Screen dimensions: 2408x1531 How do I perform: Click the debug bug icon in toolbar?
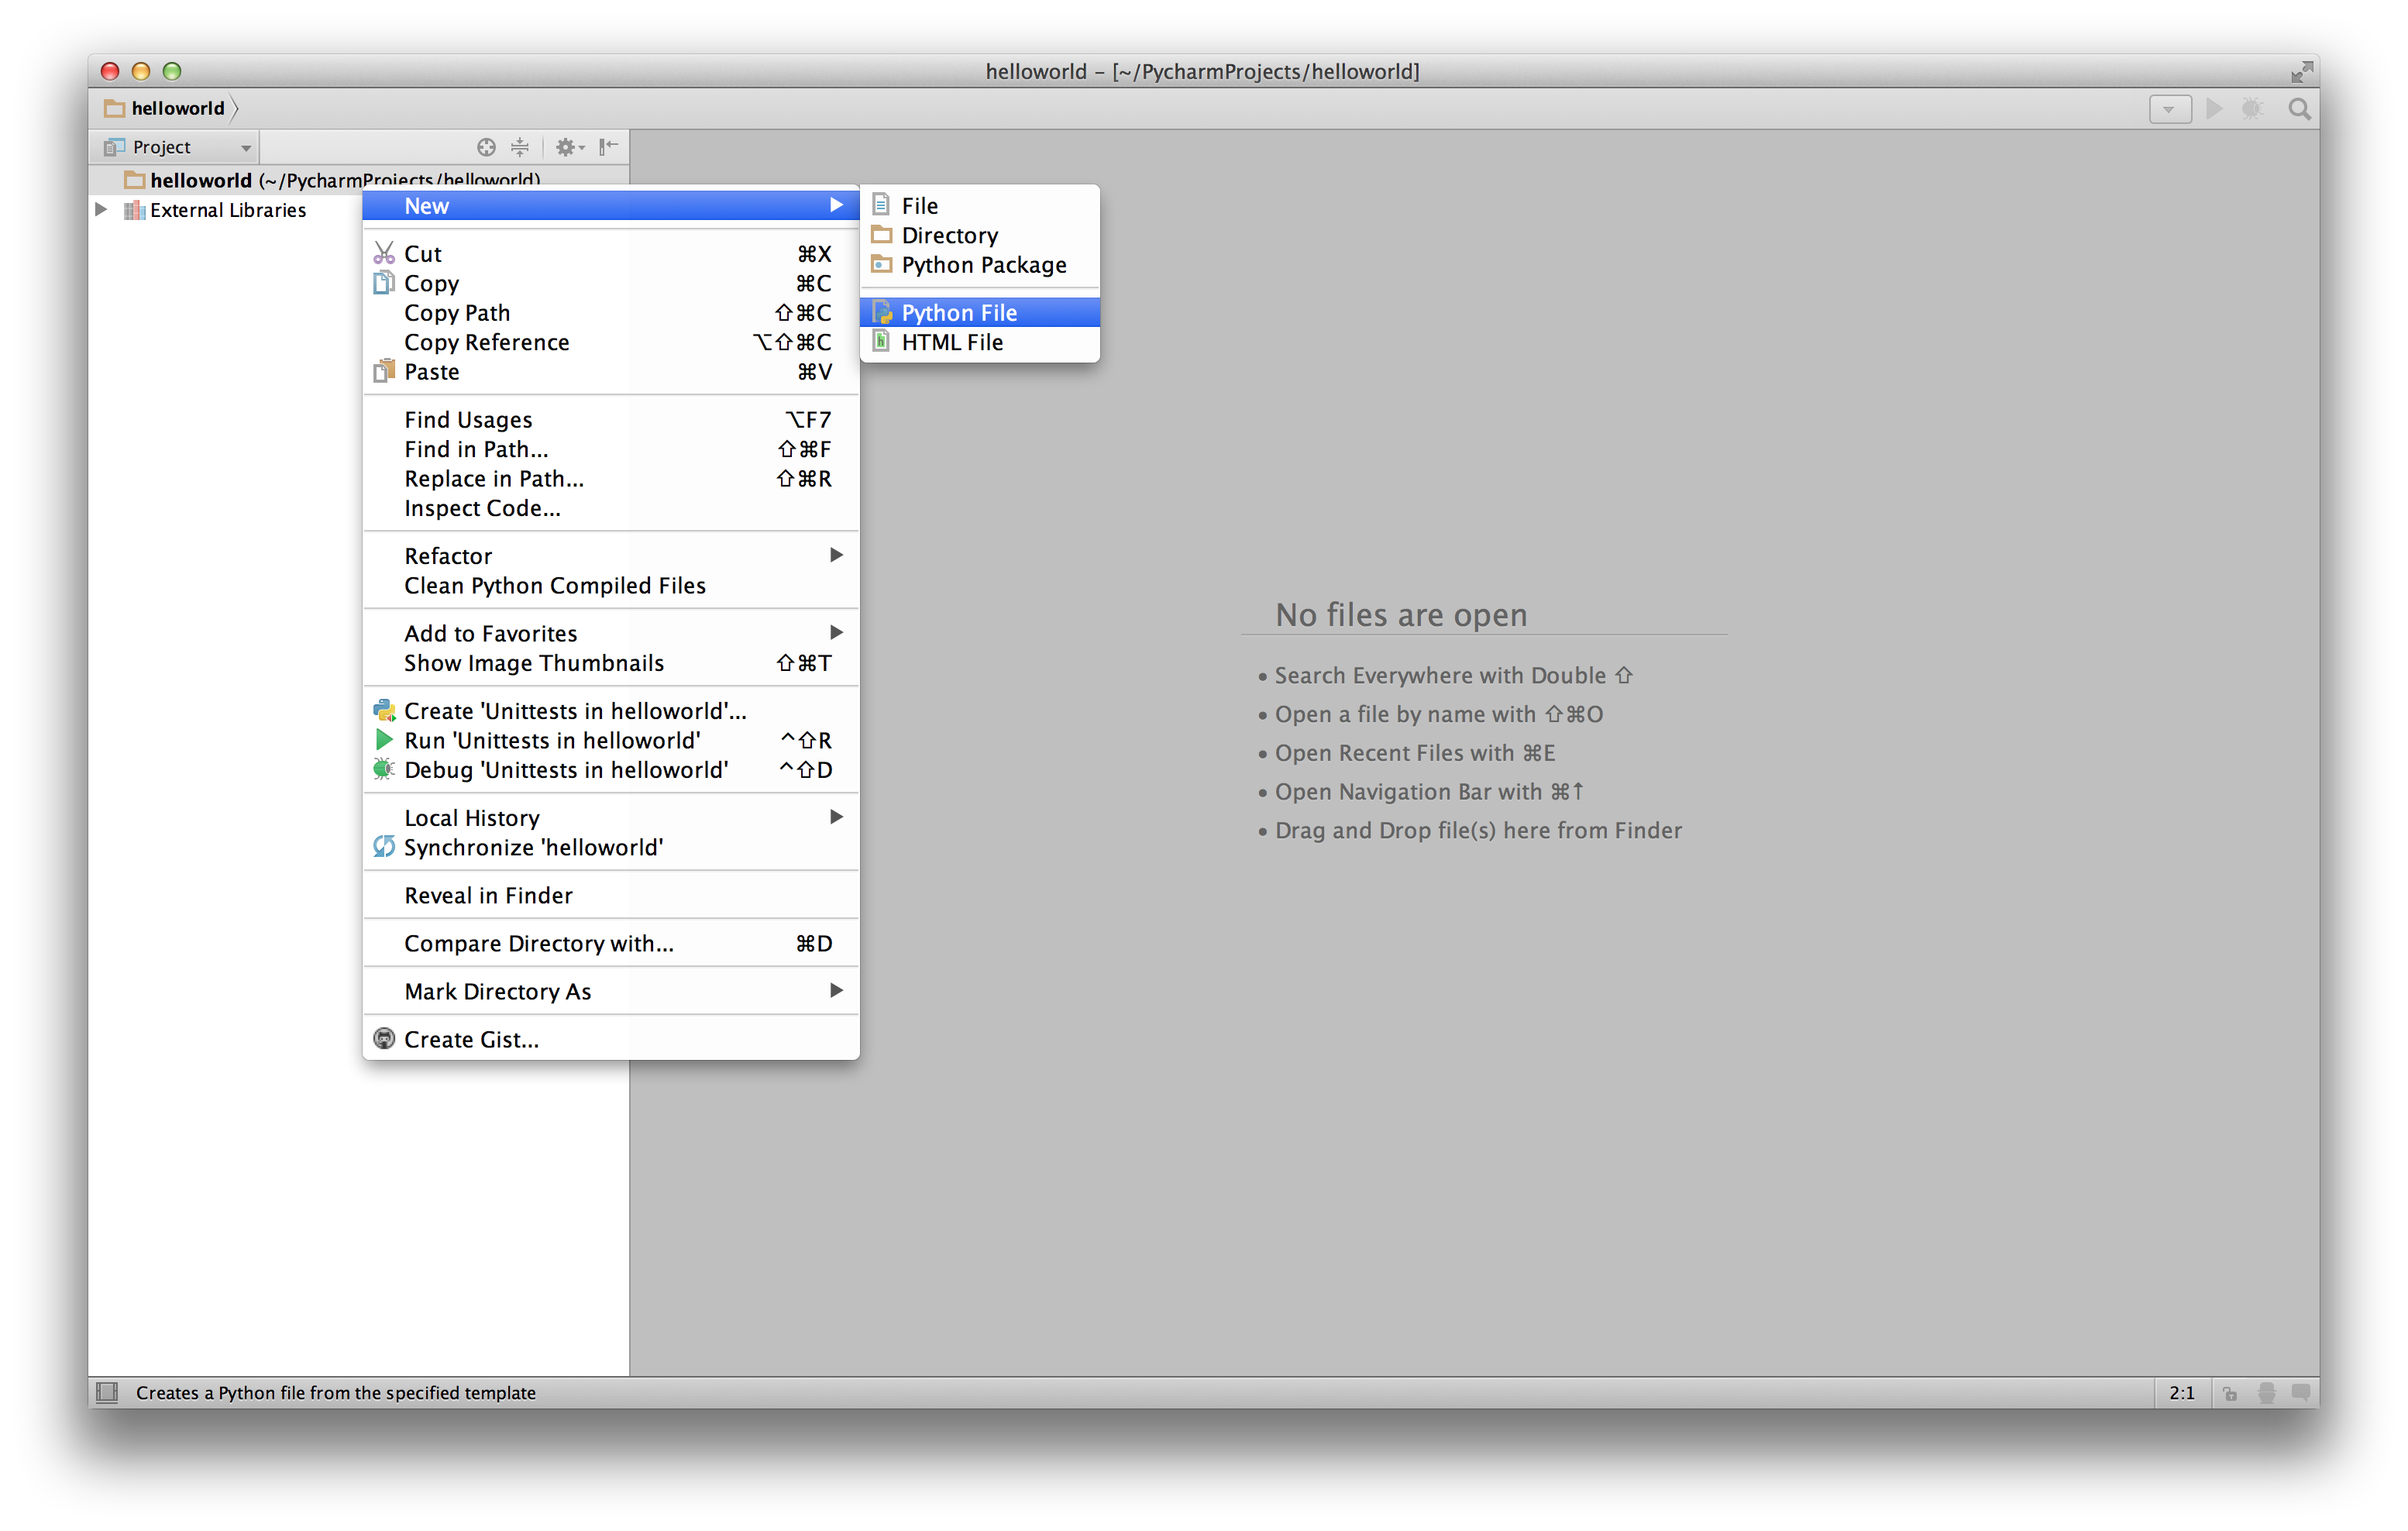point(2252,109)
